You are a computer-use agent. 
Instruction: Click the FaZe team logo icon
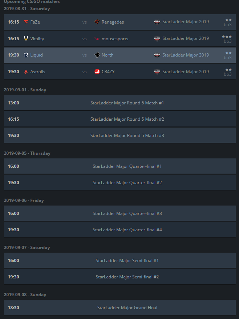pos(26,22)
